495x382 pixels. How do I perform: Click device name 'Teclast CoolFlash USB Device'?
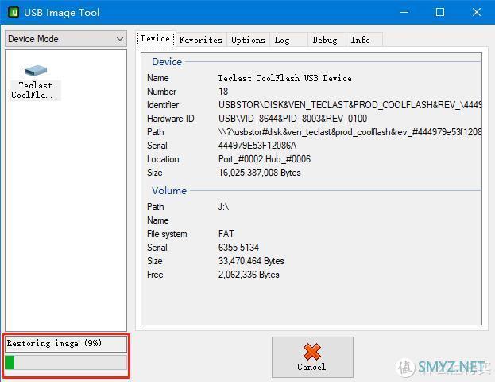click(284, 78)
